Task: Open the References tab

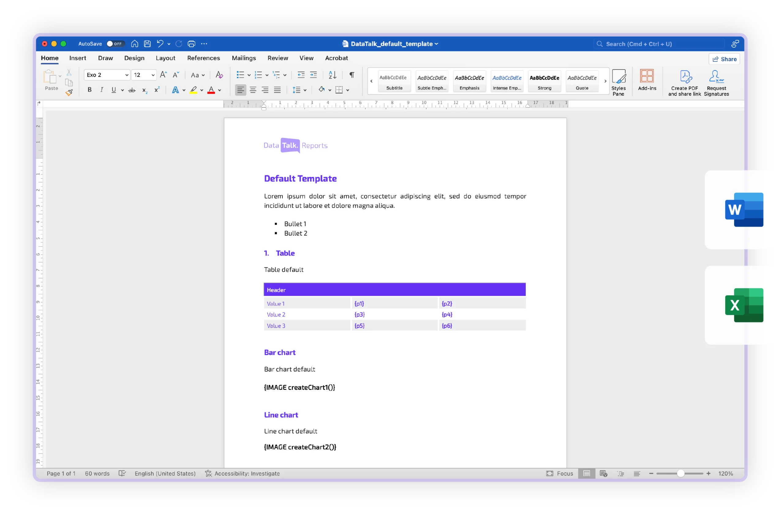Action: pyautogui.click(x=204, y=58)
